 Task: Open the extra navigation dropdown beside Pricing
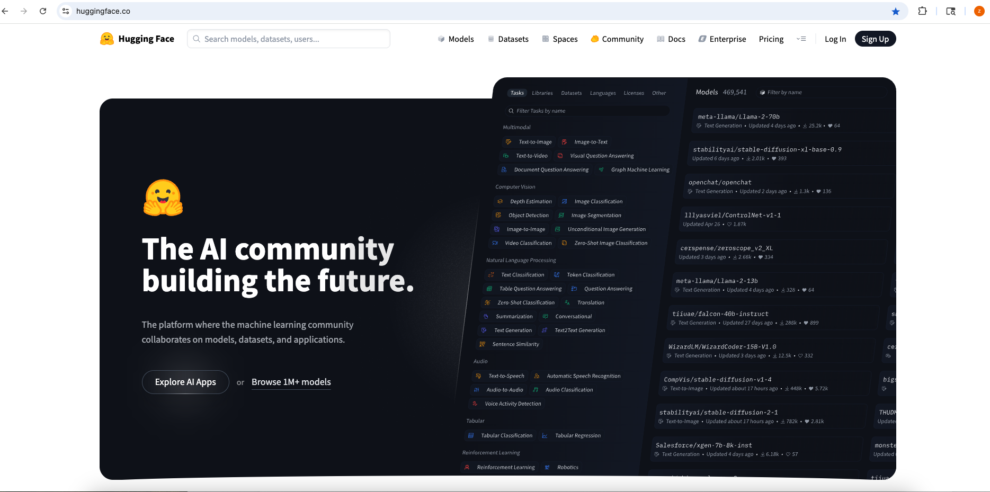(801, 39)
